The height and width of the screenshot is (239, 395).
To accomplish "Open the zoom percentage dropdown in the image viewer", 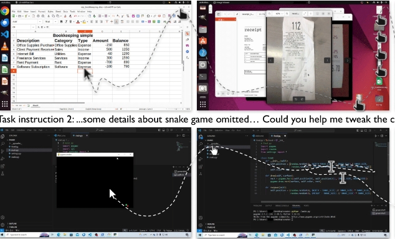I will tap(279, 14).
